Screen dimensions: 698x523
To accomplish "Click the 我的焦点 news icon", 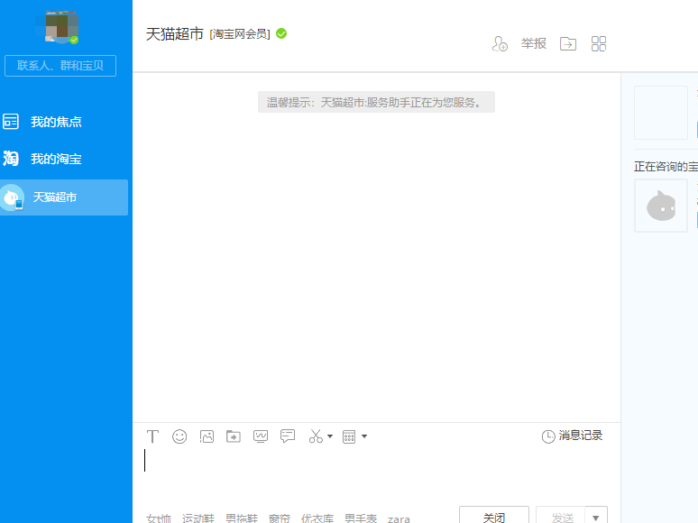I will tap(11, 122).
